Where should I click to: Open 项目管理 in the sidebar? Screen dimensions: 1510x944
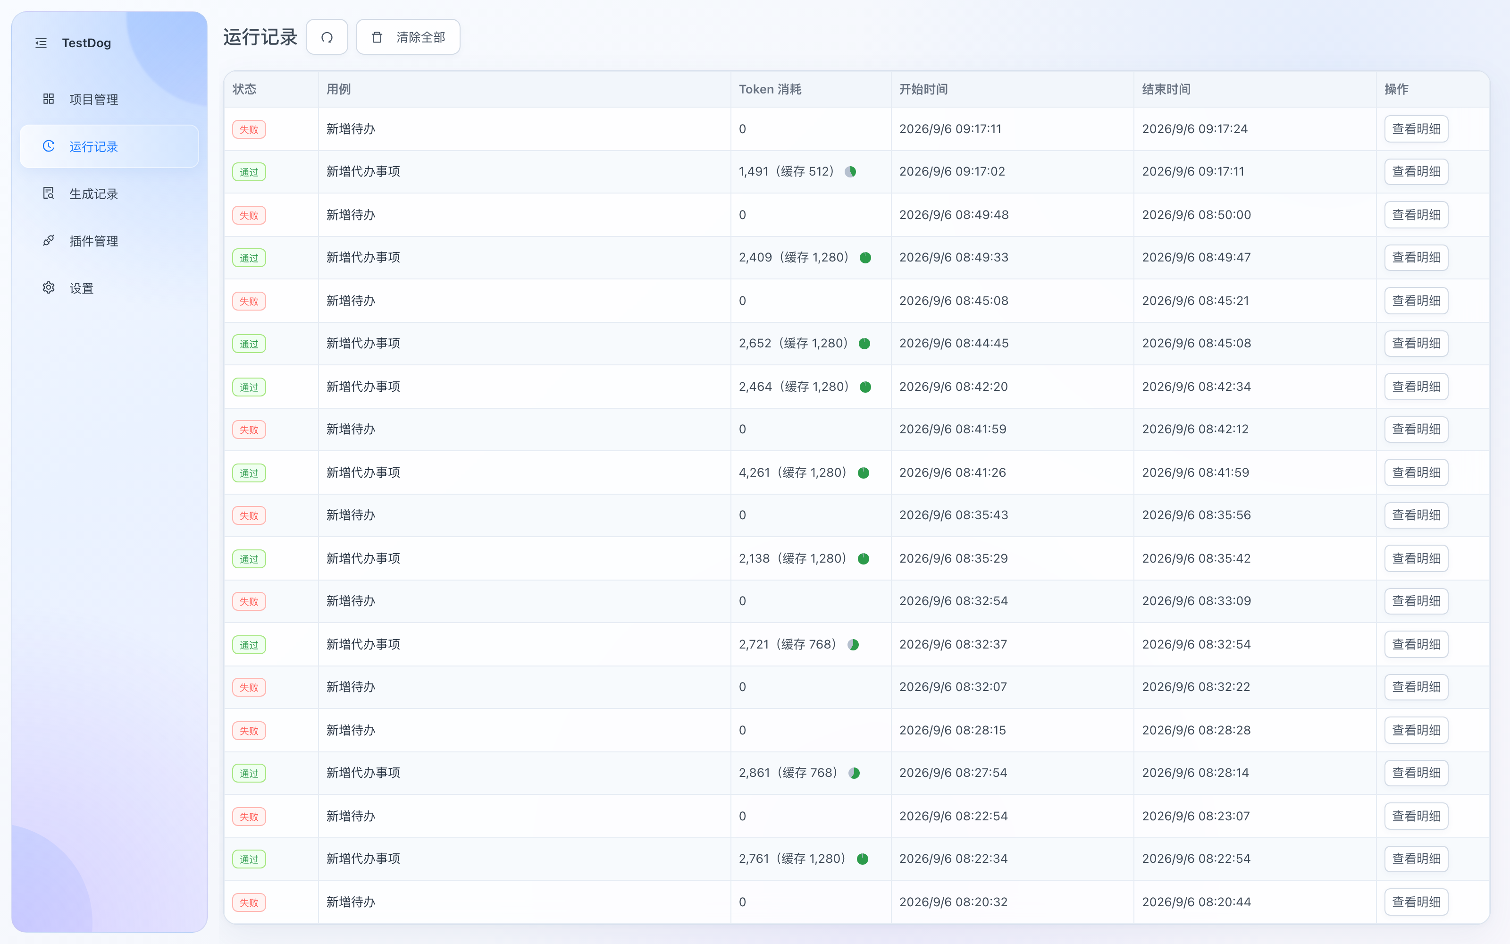(x=109, y=99)
